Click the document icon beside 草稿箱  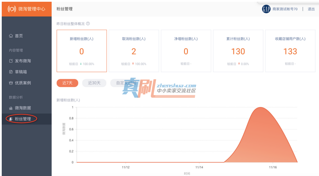pos(11,72)
